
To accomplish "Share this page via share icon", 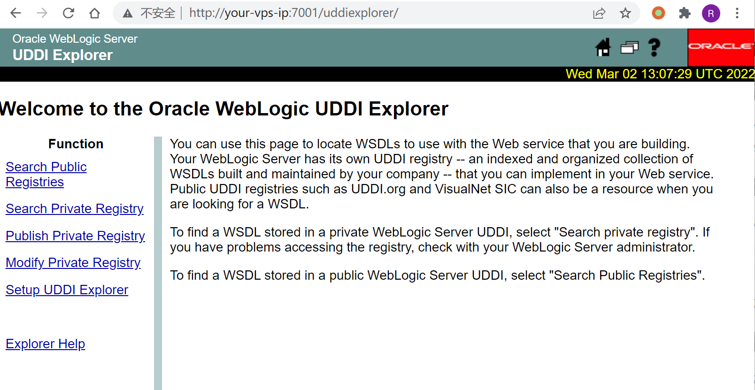I will point(599,13).
